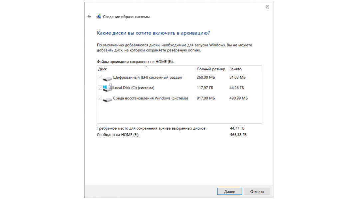Click the Свободно на HOME (E:) label
341x199 pixels.
(118, 135)
